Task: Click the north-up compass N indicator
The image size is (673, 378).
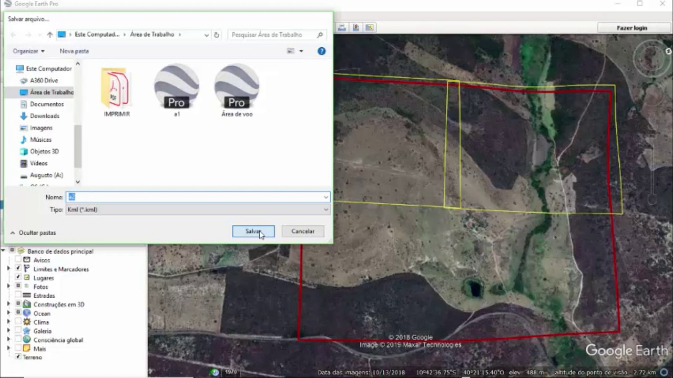Action: (x=668, y=51)
